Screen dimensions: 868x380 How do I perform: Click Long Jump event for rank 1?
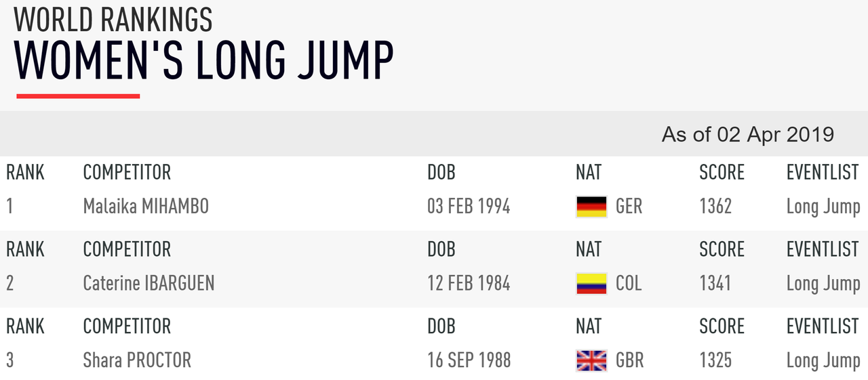point(823,207)
